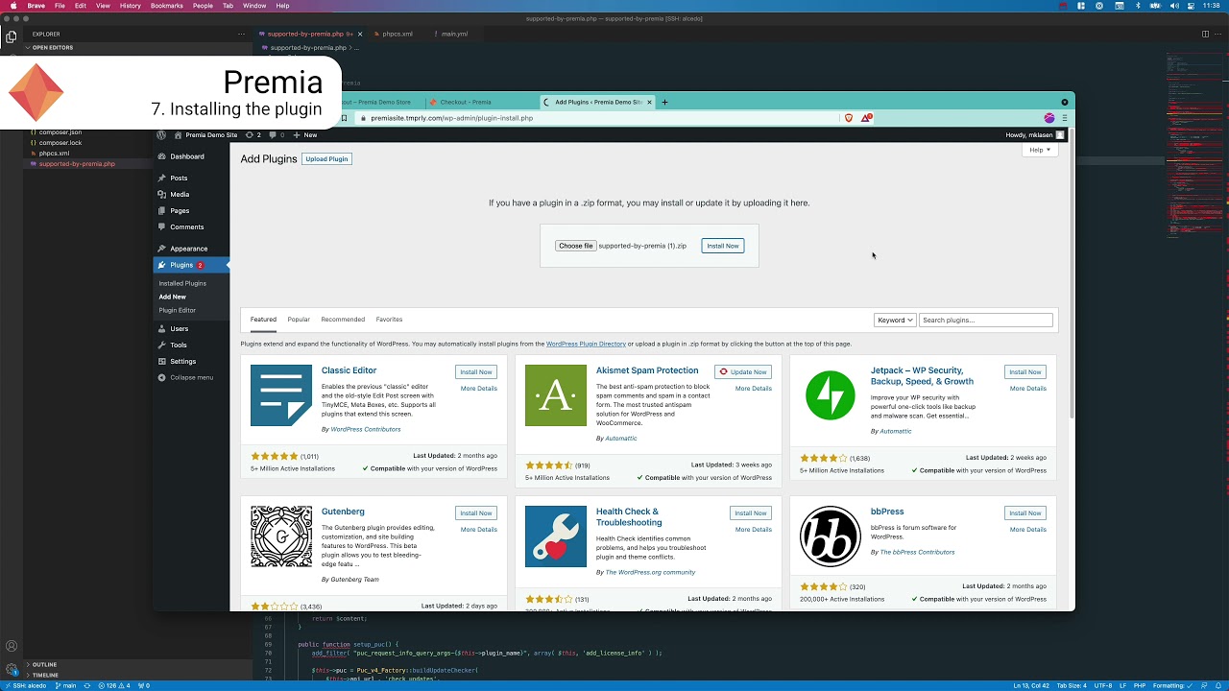
Task: Click the main git branch status item
Action: [x=65, y=685]
